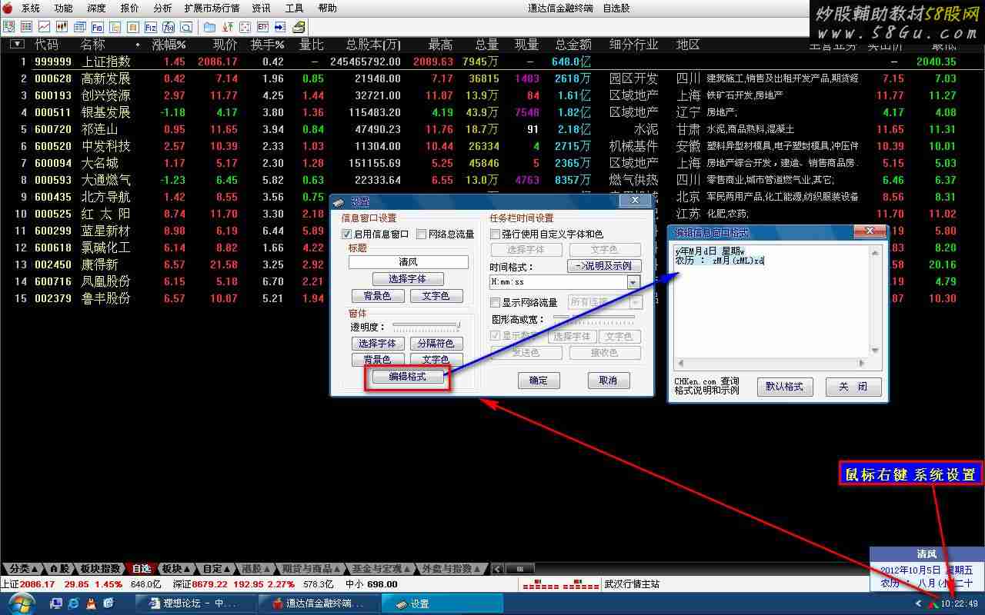Screen dimensions: 985x615
Task: Click the ->说明及示例 button
Action: pyautogui.click(x=604, y=266)
